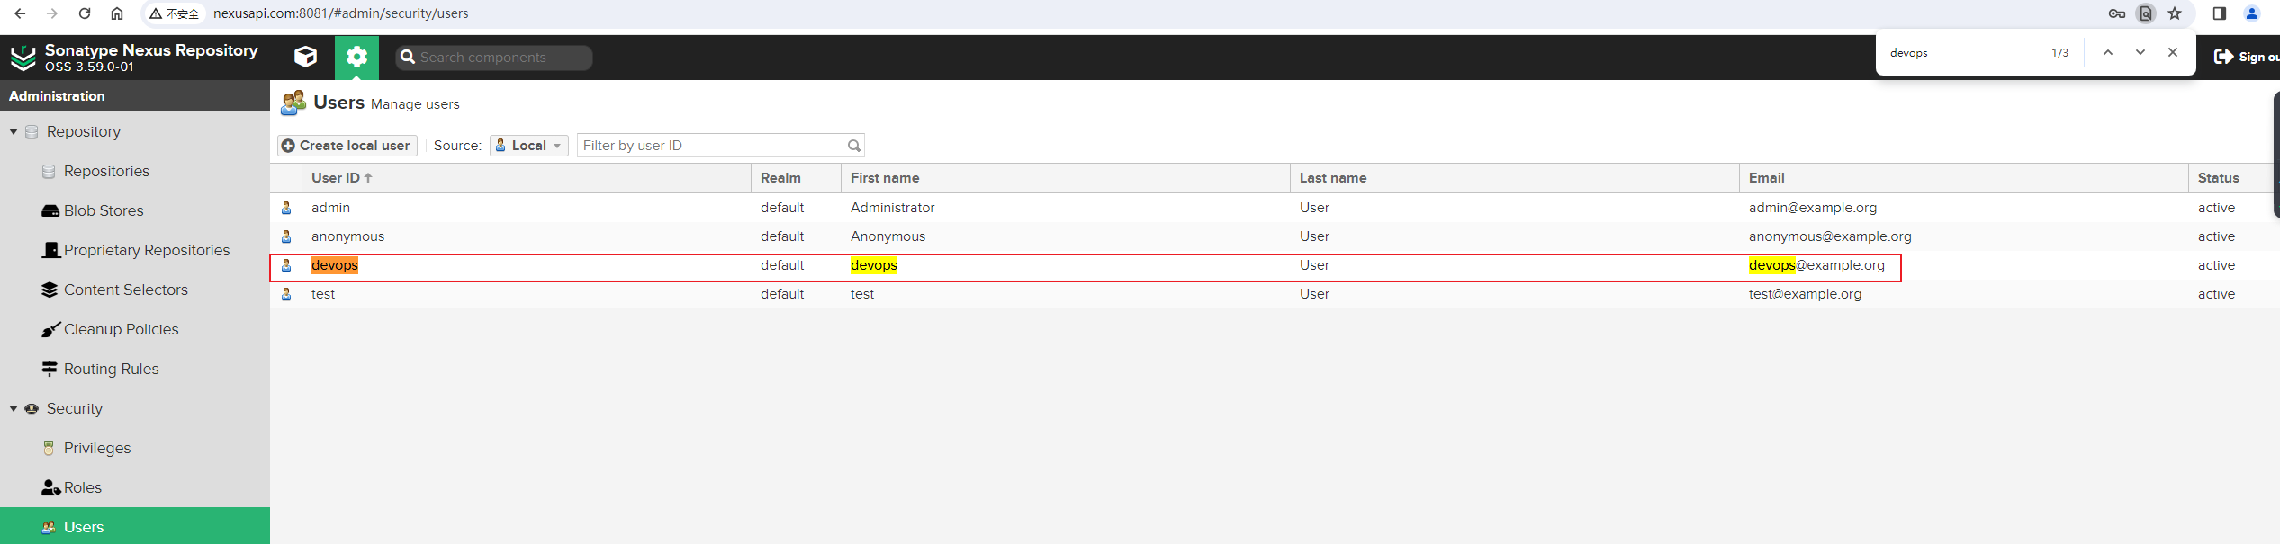Click the Users page header icon
The height and width of the screenshot is (544, 2280).
pyautogui.click(x=293, y=103)
